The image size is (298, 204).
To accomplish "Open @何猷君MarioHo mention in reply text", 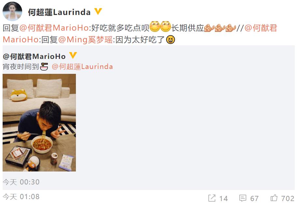I will [x=54, y=28].
